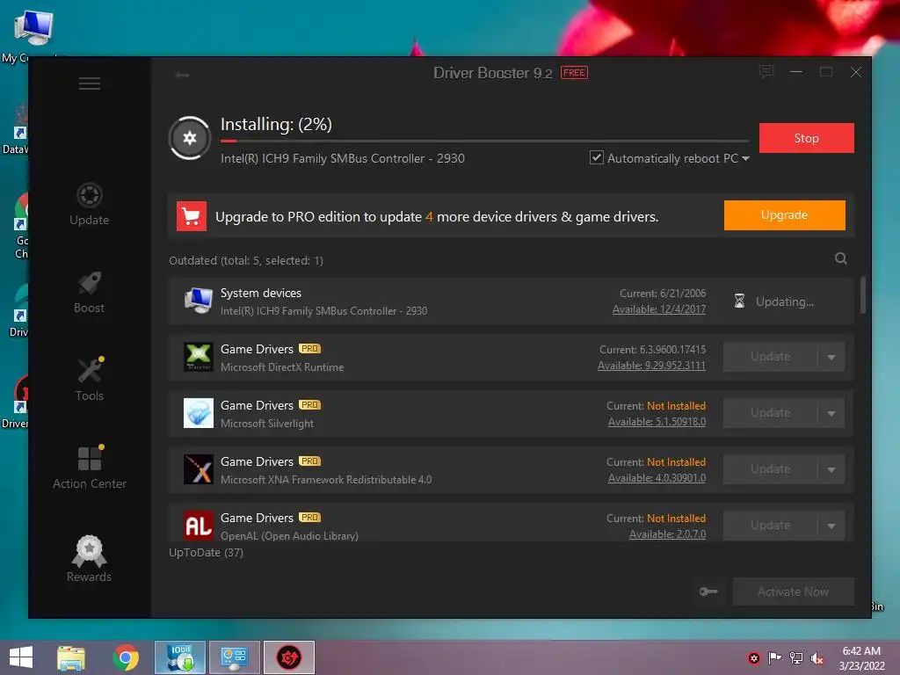Open File Explorer from taskbar
The image size is (900, 675).
[71, 657]
